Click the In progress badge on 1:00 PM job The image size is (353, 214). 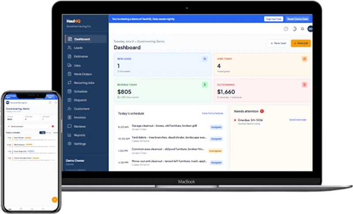pos(215,151)
